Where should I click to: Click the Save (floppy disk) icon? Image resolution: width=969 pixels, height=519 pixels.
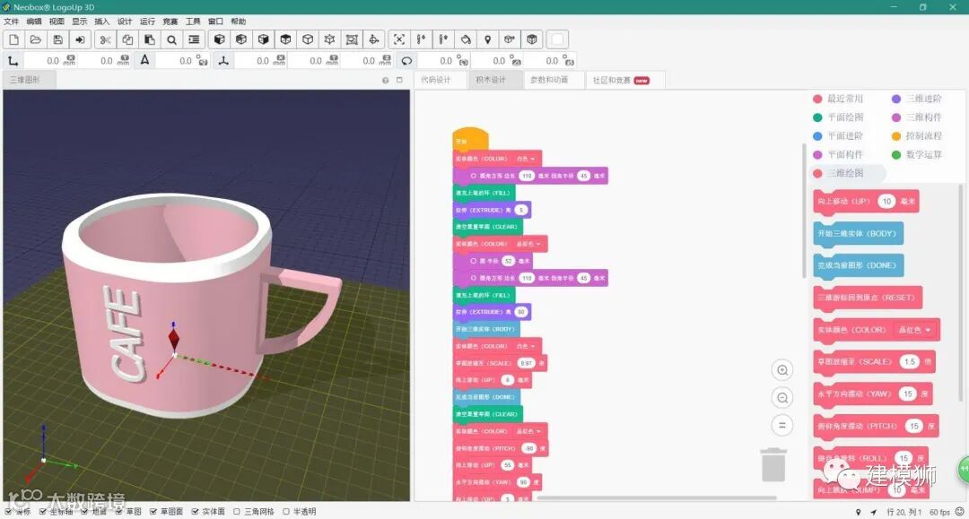(x=58, y=39)
